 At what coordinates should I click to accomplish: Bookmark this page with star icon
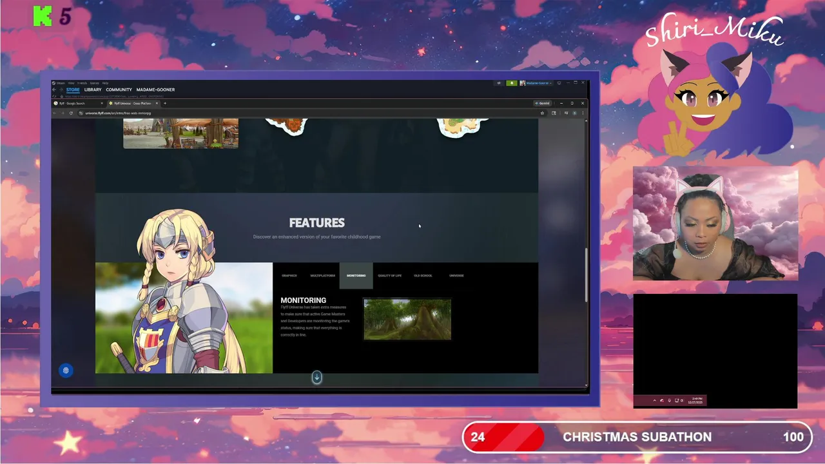(x=542, y=113)
